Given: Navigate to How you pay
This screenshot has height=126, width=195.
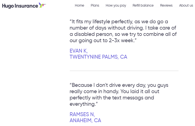Looking at the screenshot, I should (x=116, y=5).
